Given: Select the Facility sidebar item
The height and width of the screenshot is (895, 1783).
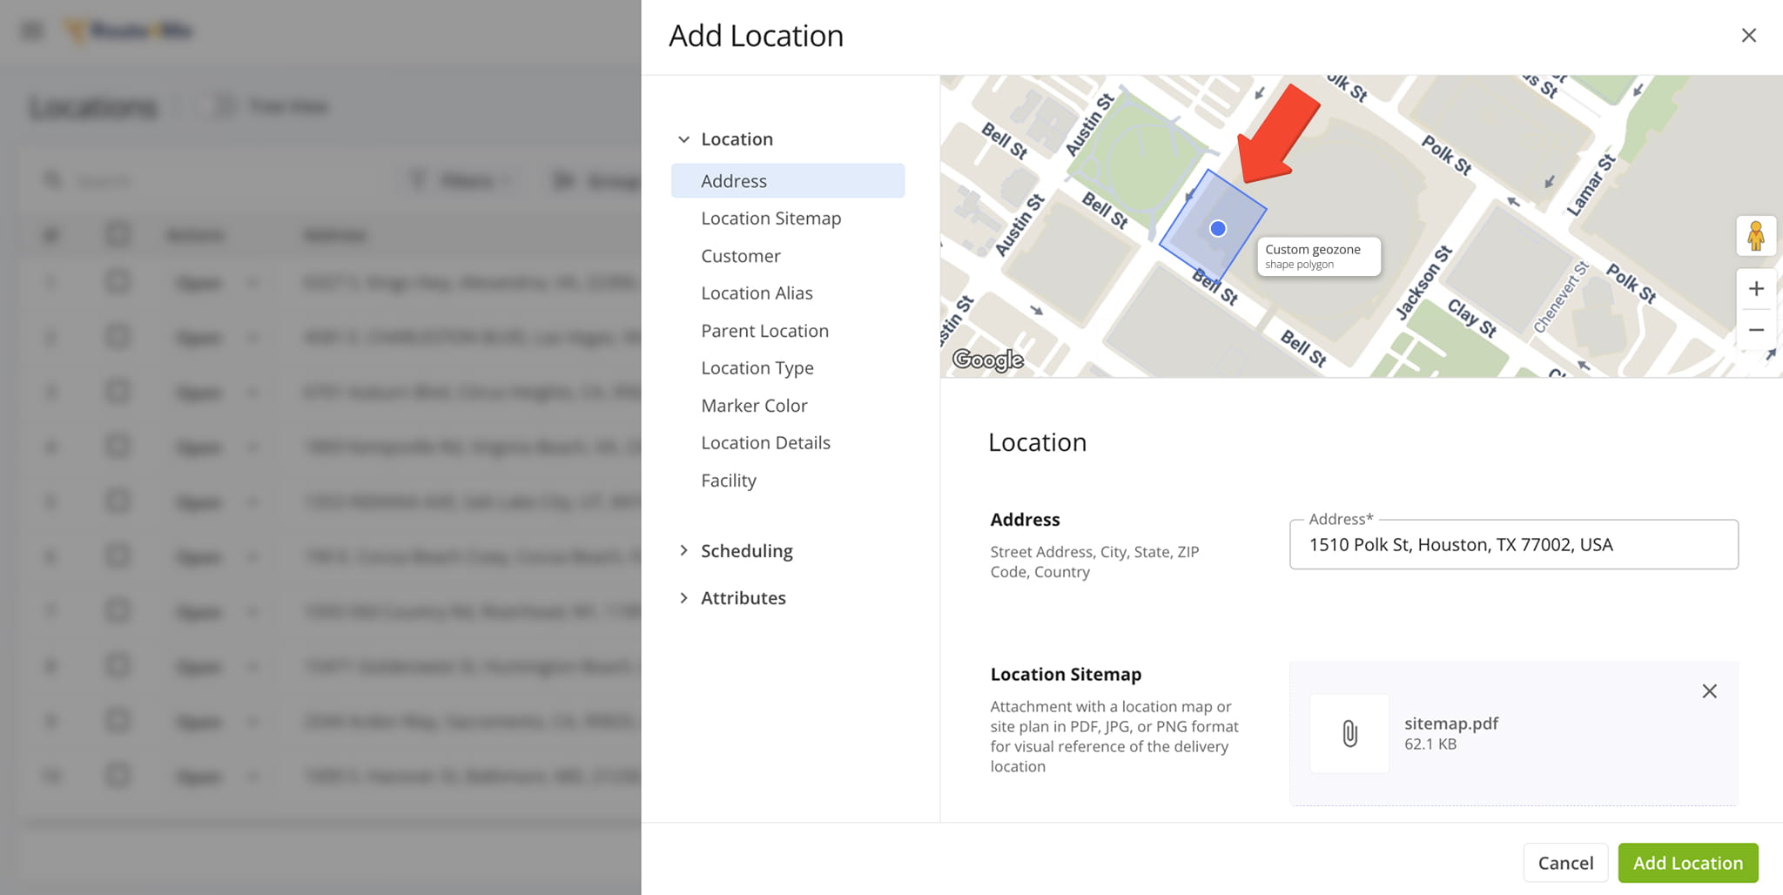Looking at the screenshot, I should coord(729,481).
